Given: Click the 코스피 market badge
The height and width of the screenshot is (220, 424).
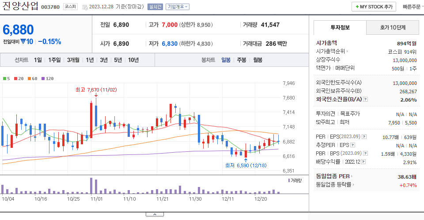Looking at the screenshot, I should (70, 7).
